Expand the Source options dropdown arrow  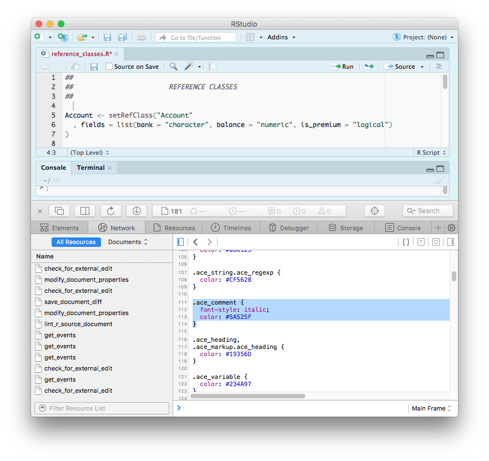(x=422, y=67)
